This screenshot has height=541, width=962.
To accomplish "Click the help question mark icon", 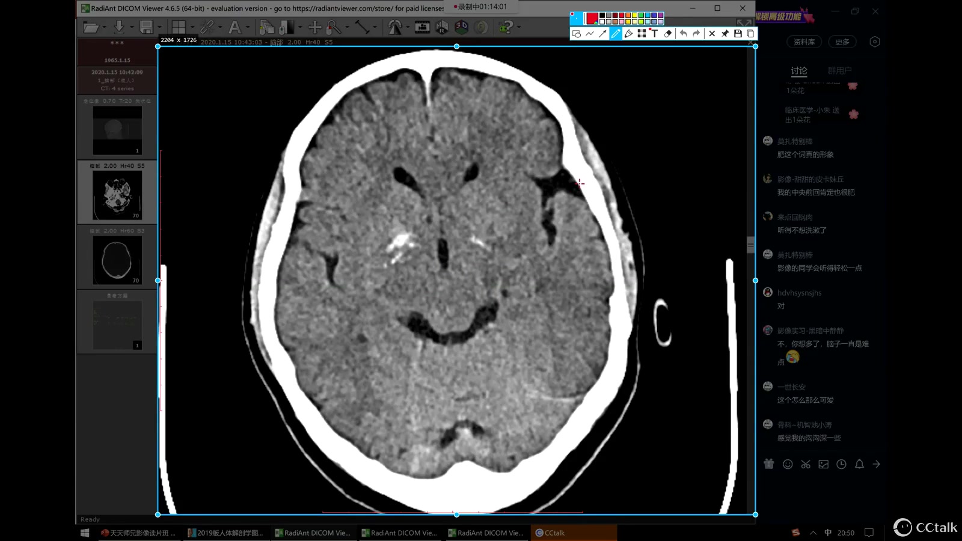I will [x=506, y=27].
